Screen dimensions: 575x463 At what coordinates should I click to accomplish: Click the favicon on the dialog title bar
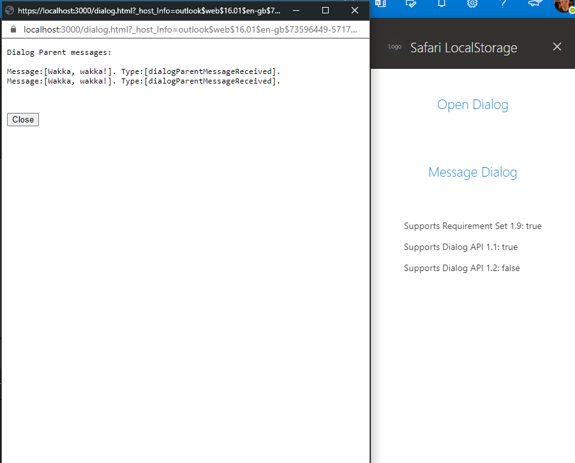pos(9,10)
